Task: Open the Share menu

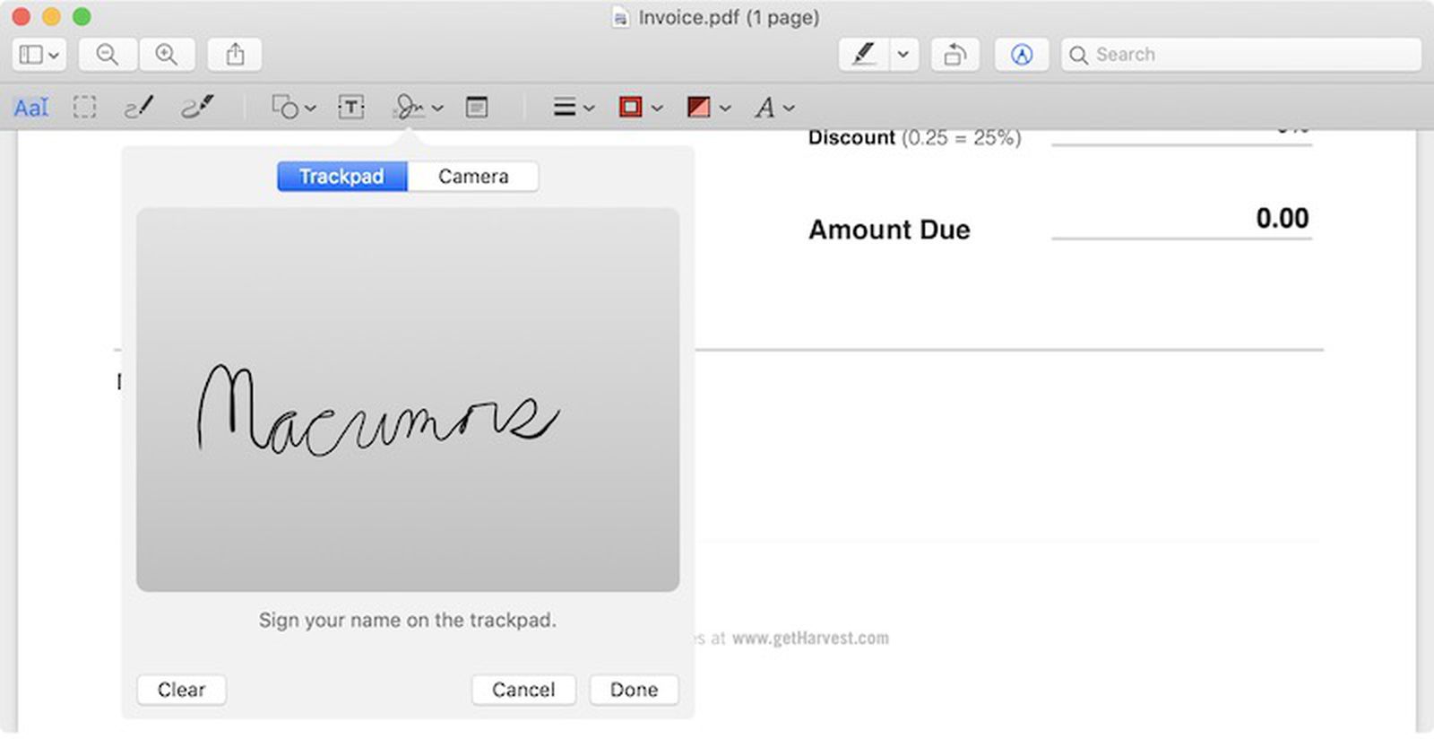Action: [x=235, y=55]
